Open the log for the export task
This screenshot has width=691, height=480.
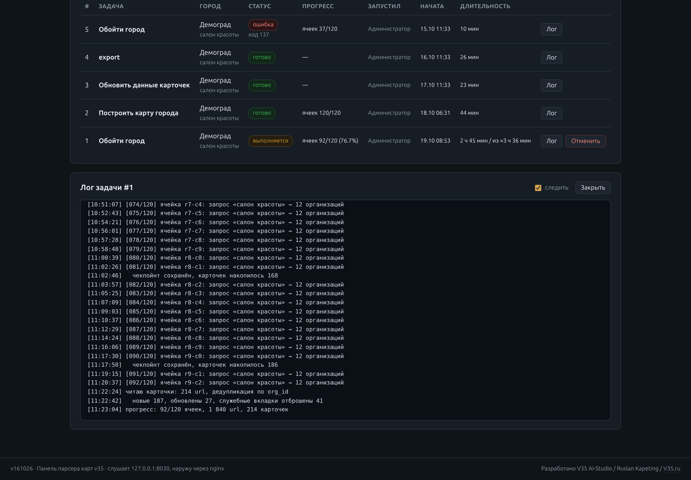[551, 57]
